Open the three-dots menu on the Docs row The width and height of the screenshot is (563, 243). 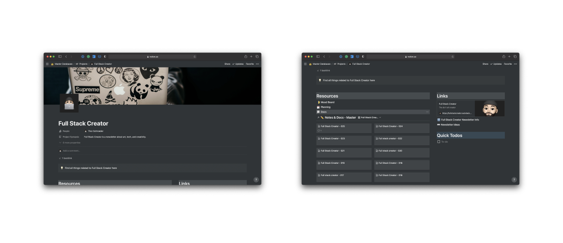coord(427,112)
